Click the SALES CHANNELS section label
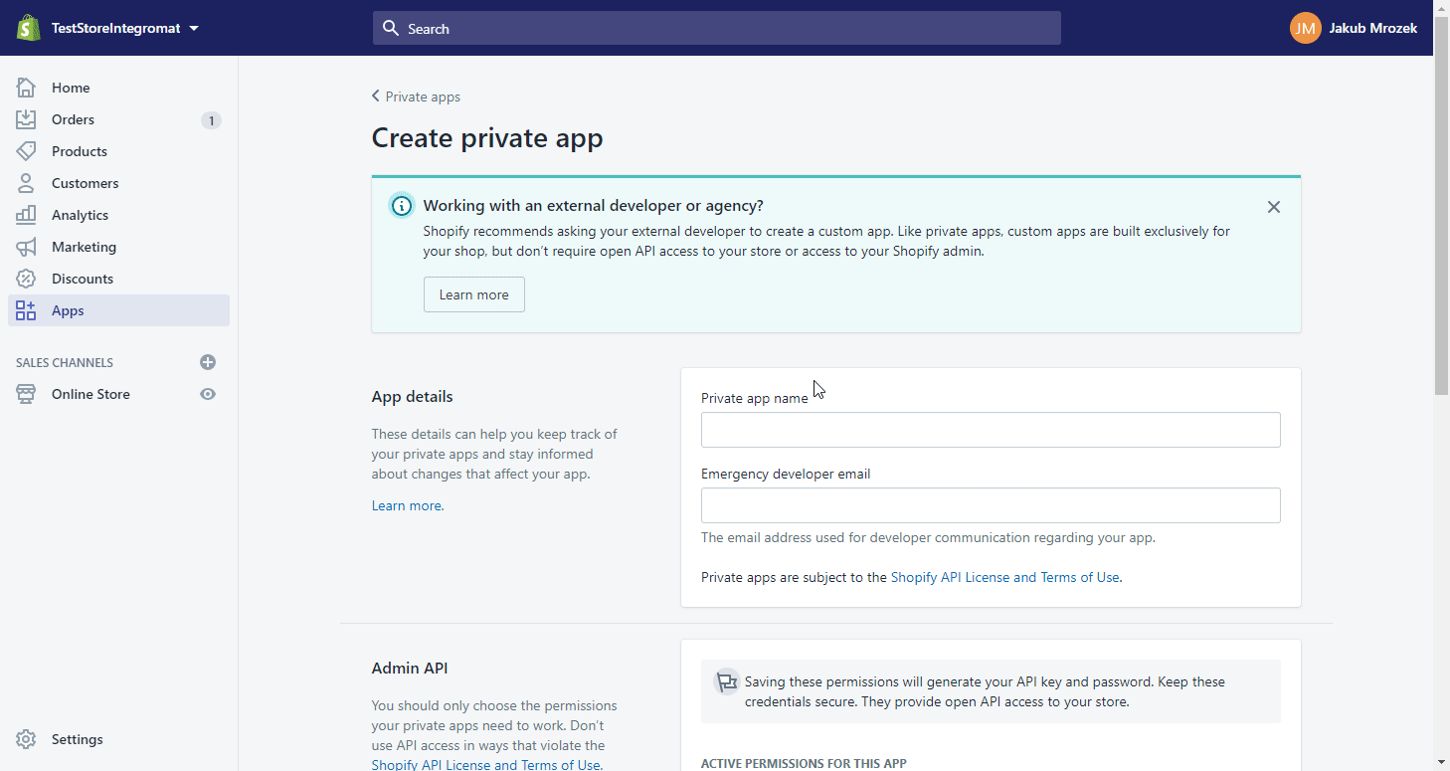This screenshot has width=1450, height=771. click(65, 363)
